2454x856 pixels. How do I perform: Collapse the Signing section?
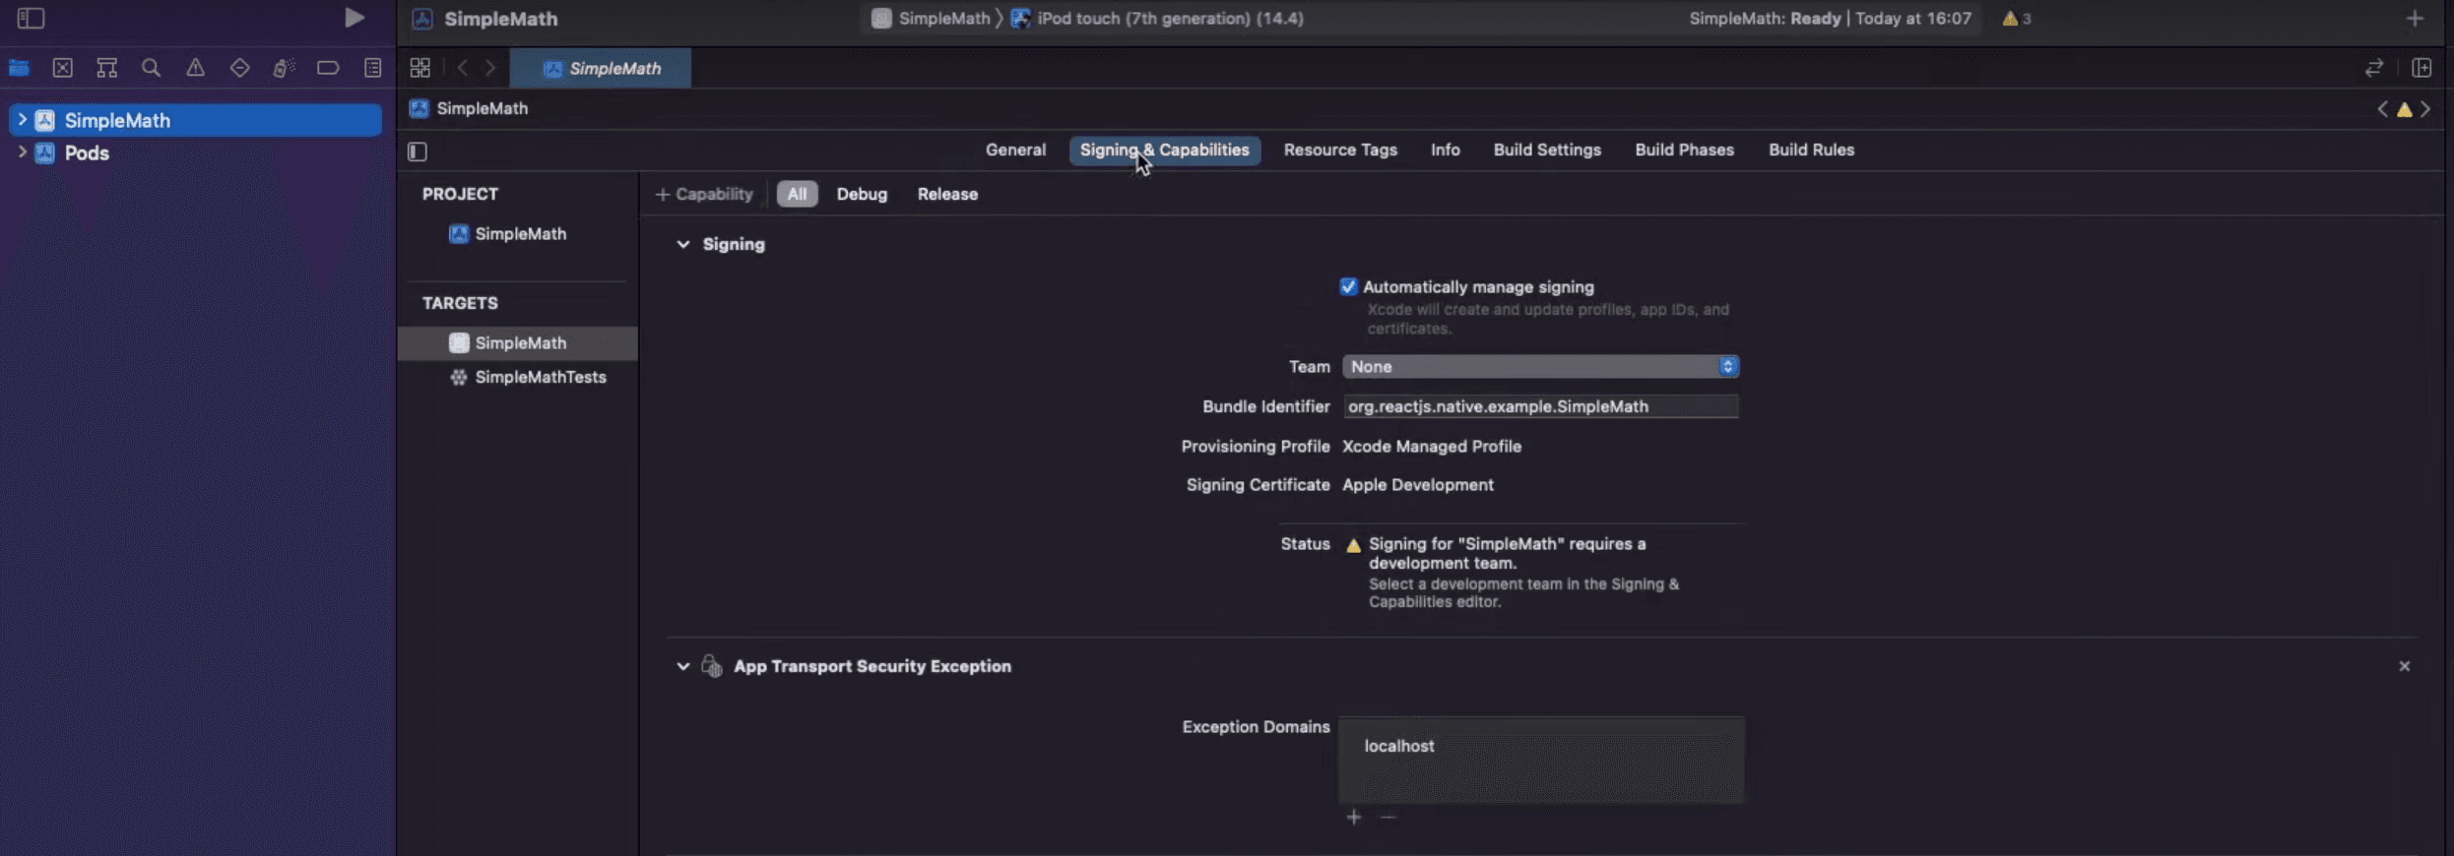coord(682,245)
